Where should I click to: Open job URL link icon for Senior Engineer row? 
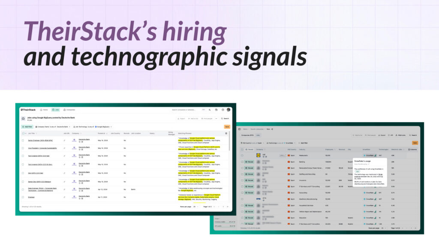point(64,141)
